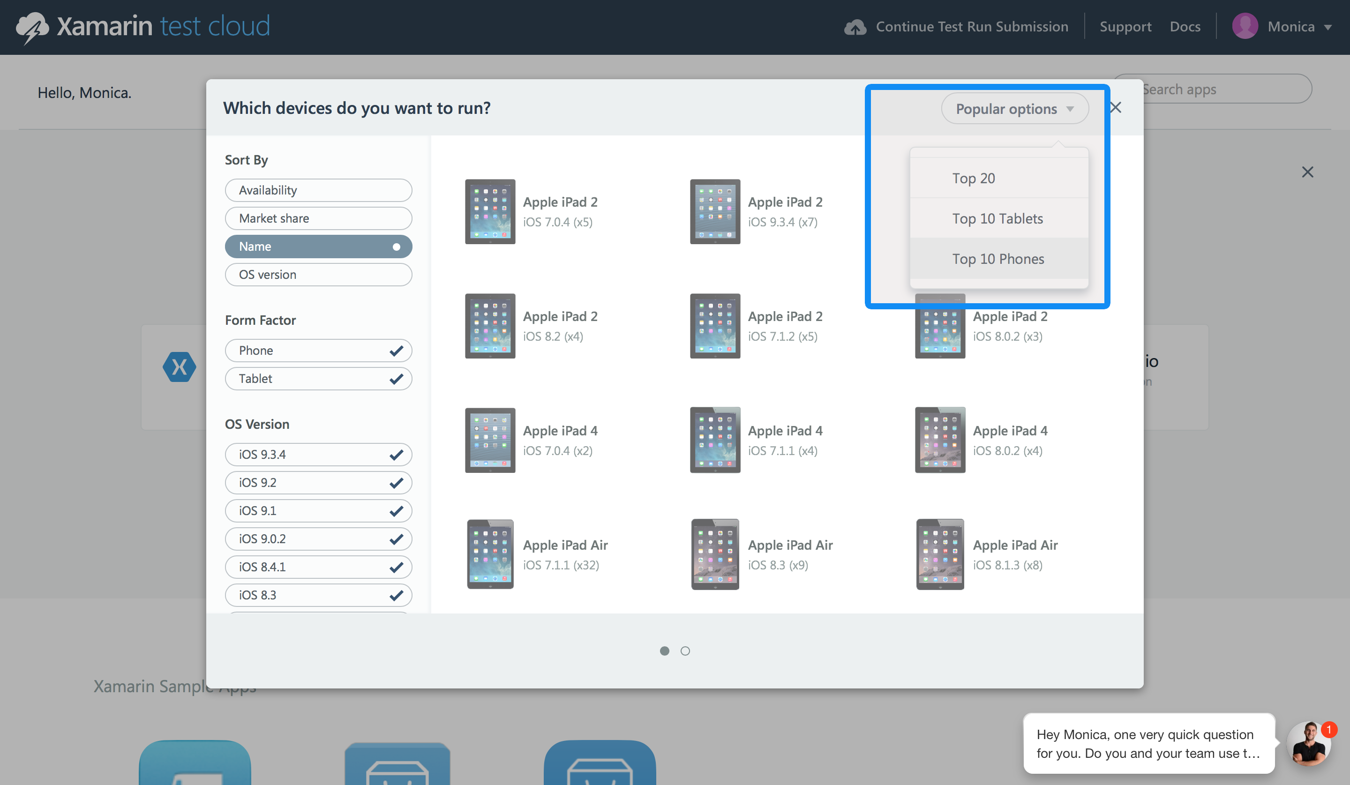1350x785 pixels.
Task: Choose Top 10 Phones option
Action: [999, 259]
